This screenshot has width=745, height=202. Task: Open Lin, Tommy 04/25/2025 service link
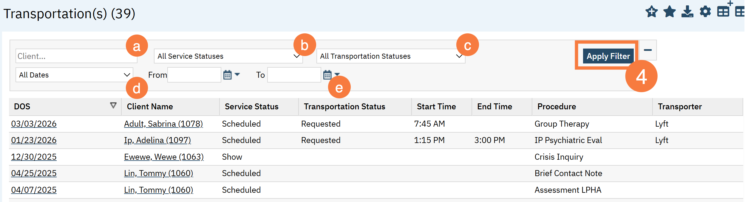34,173
